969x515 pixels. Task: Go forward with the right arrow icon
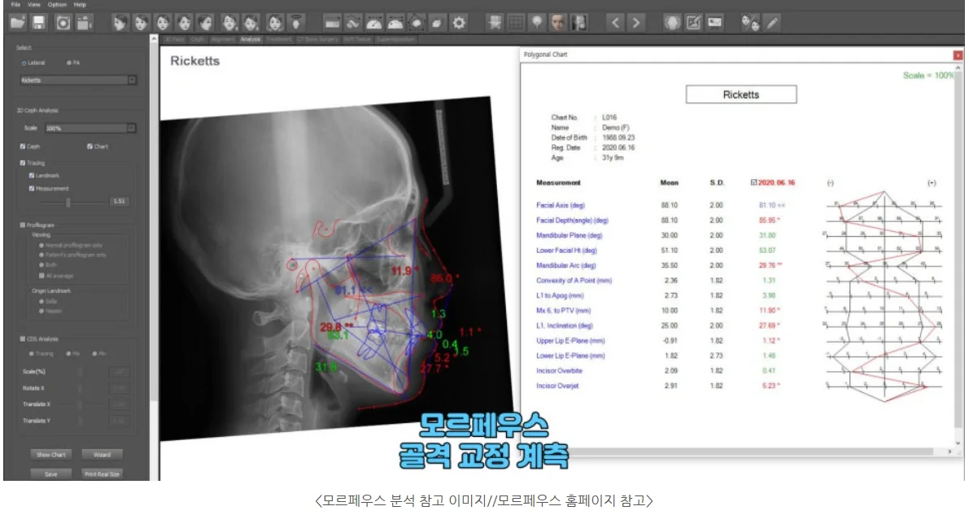coord(636,24)
